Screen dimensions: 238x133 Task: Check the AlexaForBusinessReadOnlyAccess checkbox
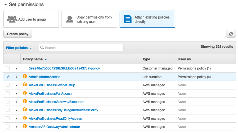(8, 118)
